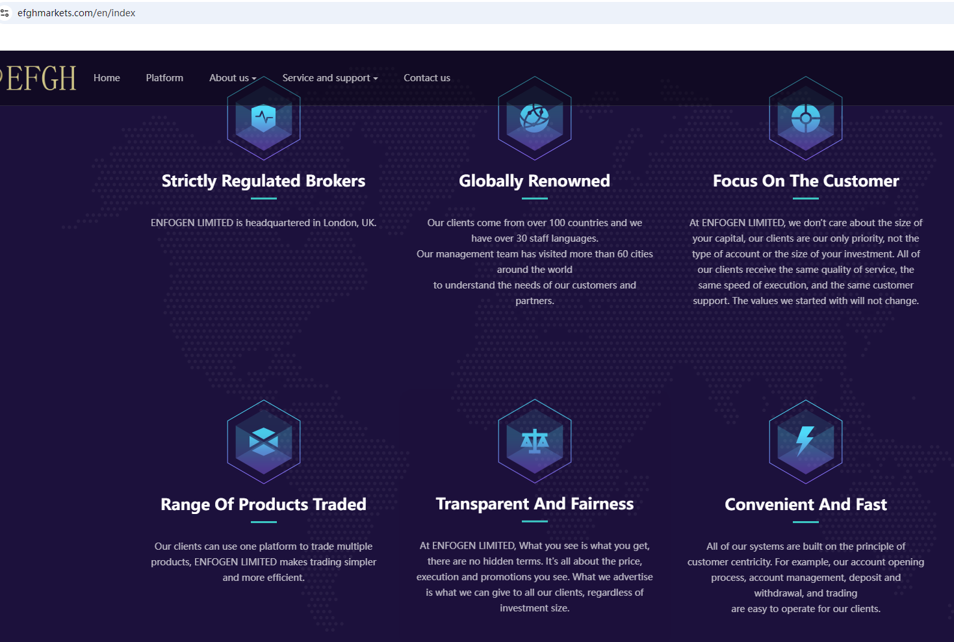
Task: Click the stacked layers hexagon icon
Action: tap(264, 442)
